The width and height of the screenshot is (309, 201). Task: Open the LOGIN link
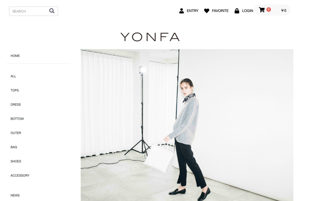pos(248,11)
